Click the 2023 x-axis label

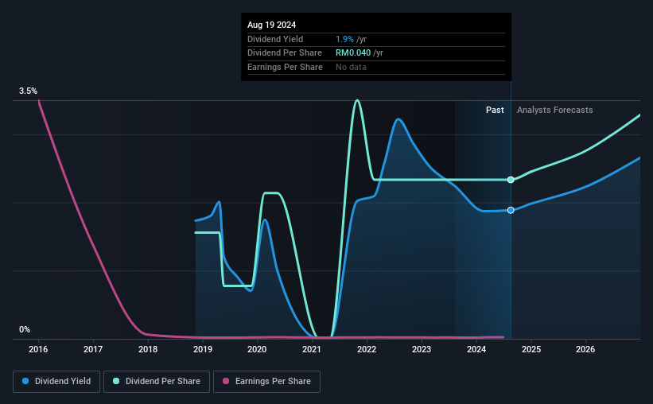click(x=422, y=349)
